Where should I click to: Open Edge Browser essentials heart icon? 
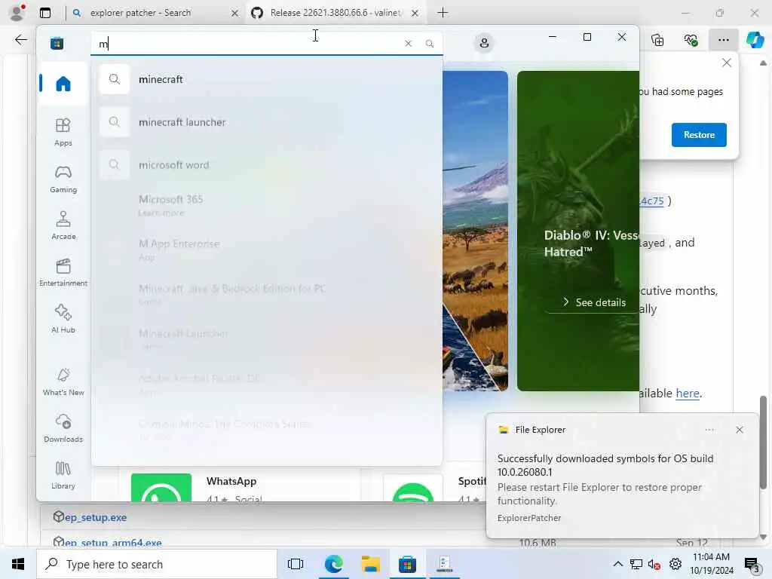(x=691, y=40)
